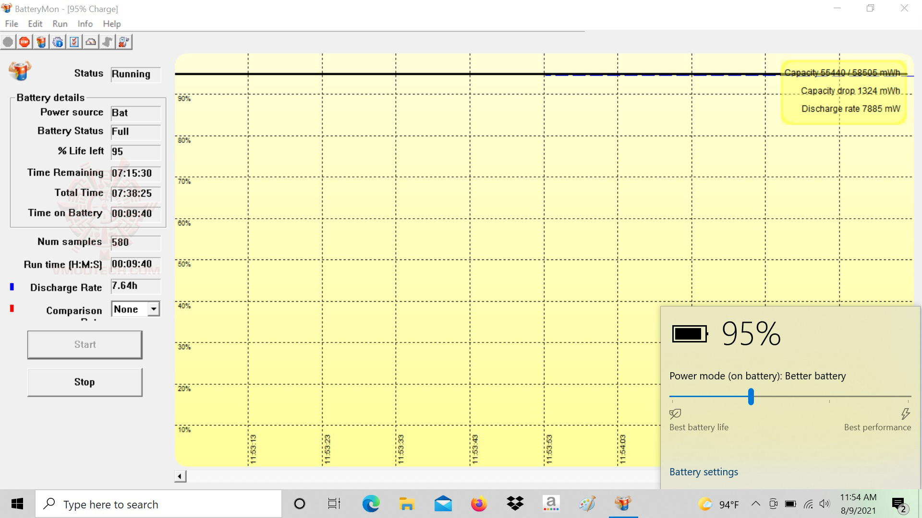The width and height of the screenshot is (922, 518).
Task: Open the Edit menu
Action: click(x=35, y=24)
